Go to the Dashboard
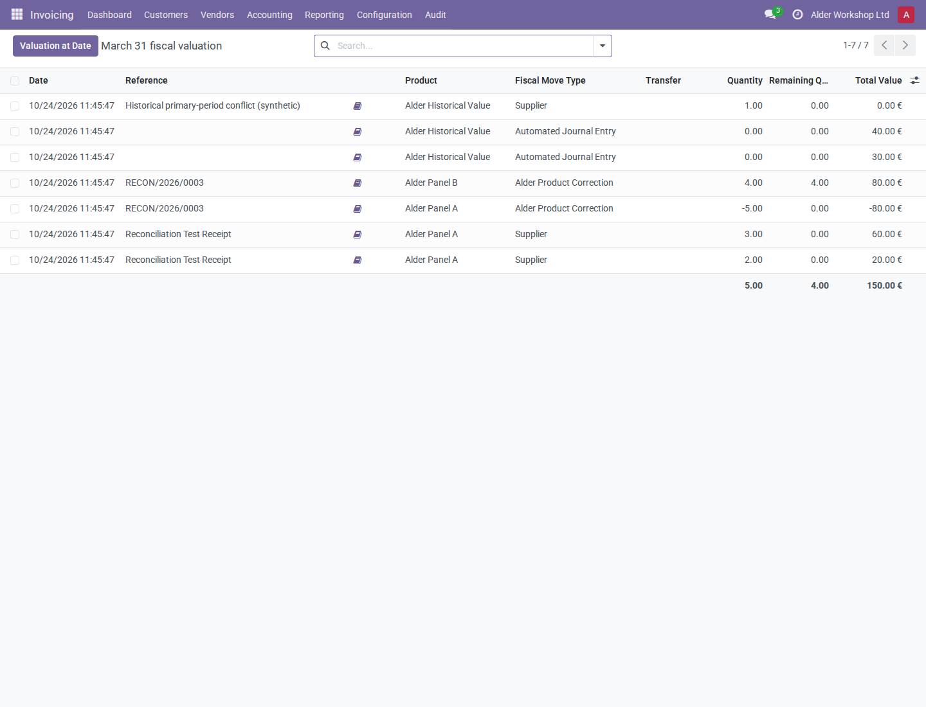Screen dimensions: 926x707 (109, 15)
